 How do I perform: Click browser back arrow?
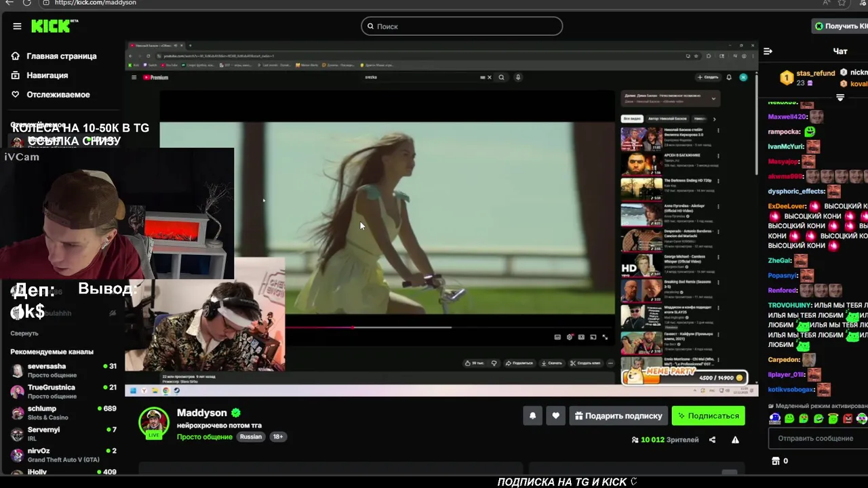(9, 3)
